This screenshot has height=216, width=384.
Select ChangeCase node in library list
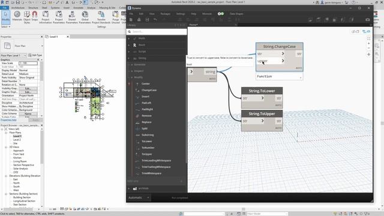coord(149,90)
